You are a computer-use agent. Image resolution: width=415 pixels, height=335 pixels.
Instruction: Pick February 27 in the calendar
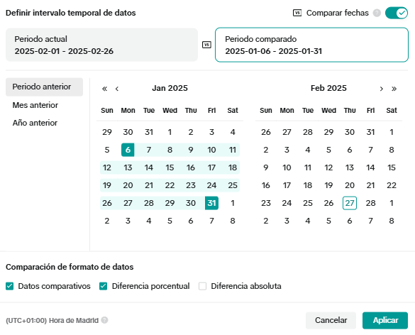[350, 203]
